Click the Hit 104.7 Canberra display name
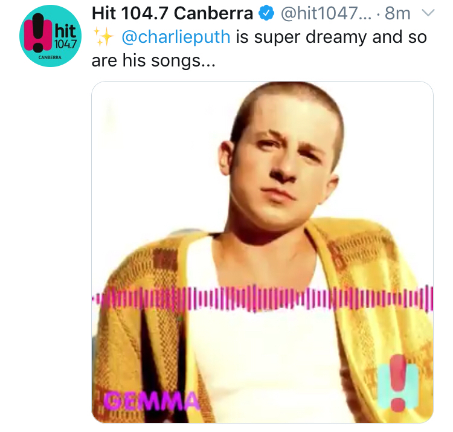 click(172, 13)
